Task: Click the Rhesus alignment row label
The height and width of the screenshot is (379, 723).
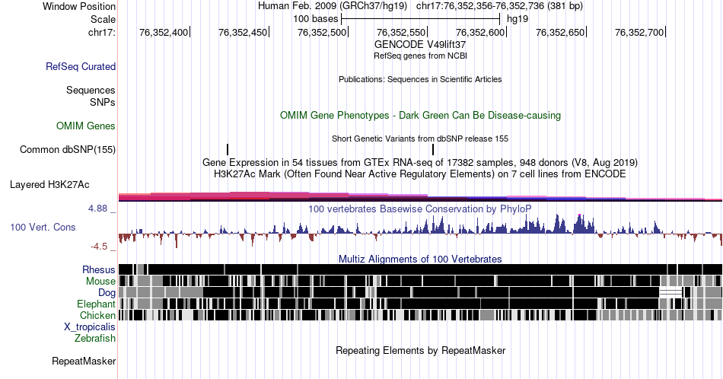Action: coord(99,269)
